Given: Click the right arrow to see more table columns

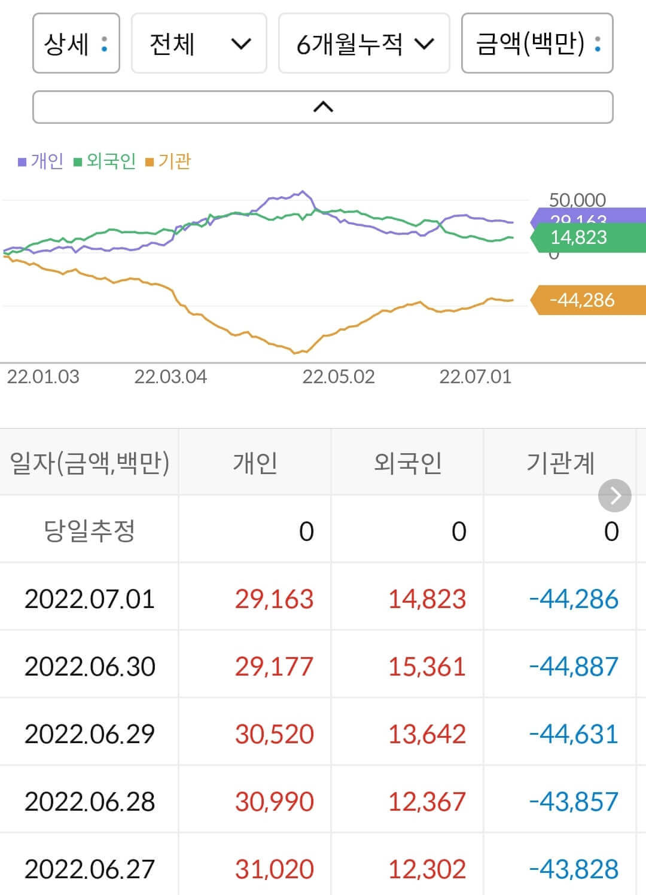Looking at the screenshot, I should coord(615,495).
